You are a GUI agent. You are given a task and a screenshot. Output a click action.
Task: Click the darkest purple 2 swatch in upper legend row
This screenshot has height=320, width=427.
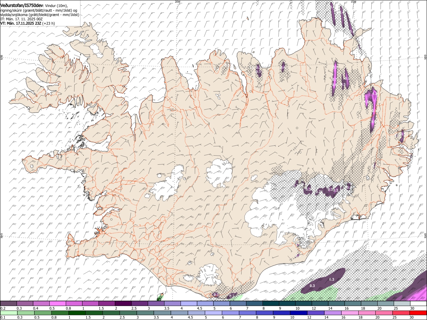(x=123, y=304)
